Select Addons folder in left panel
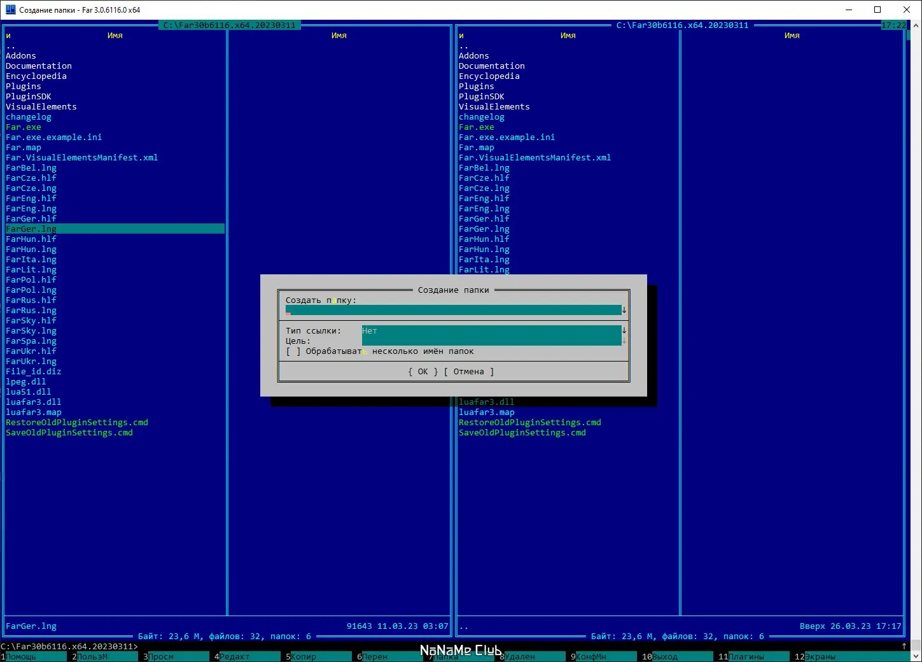This screenshot has width=922, height=662. tap(21, 56)
